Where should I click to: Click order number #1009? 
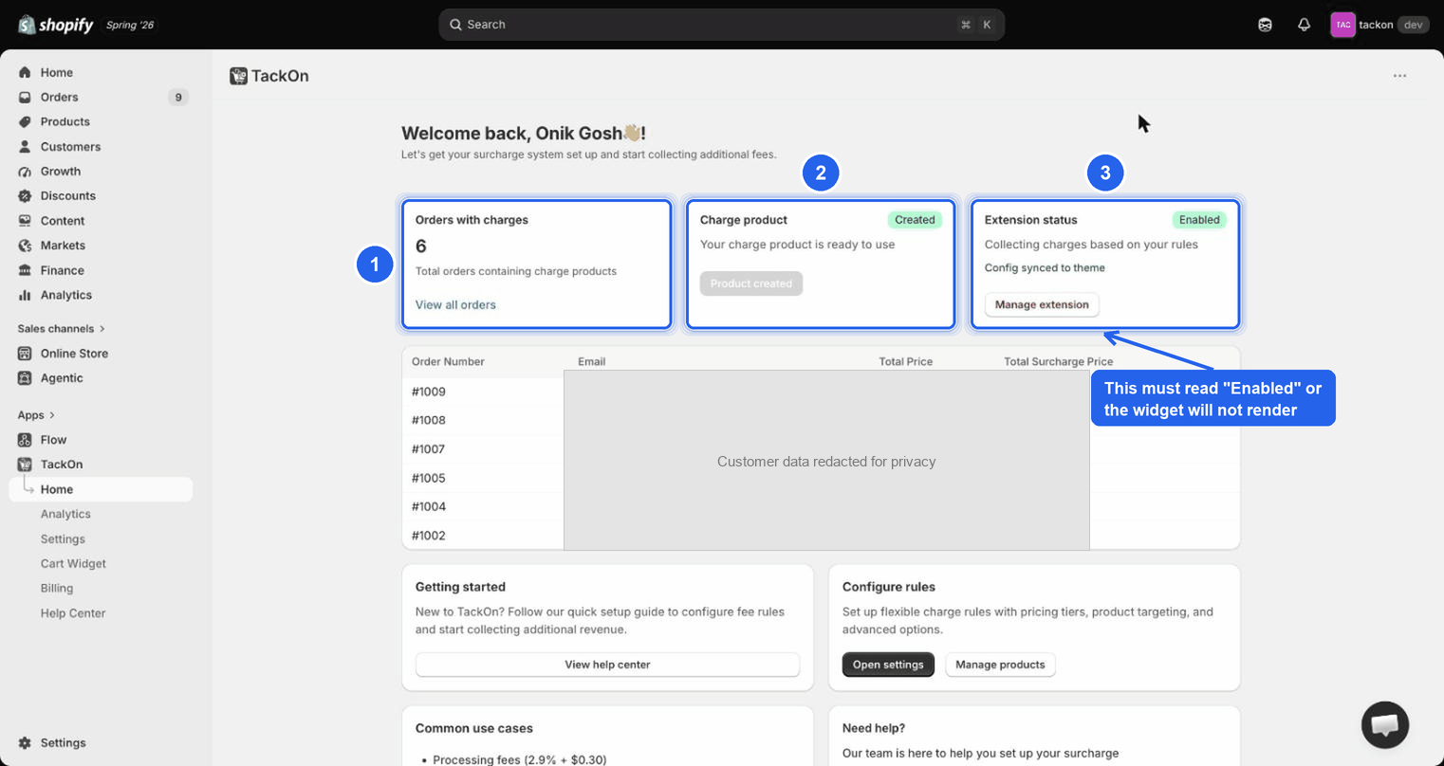(429, 392)
